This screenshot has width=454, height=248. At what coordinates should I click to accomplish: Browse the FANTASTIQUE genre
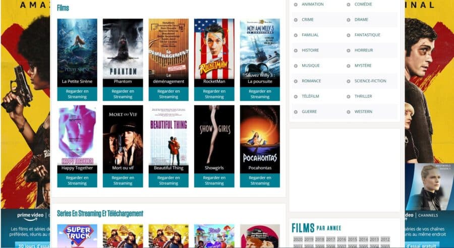(367, 35)
